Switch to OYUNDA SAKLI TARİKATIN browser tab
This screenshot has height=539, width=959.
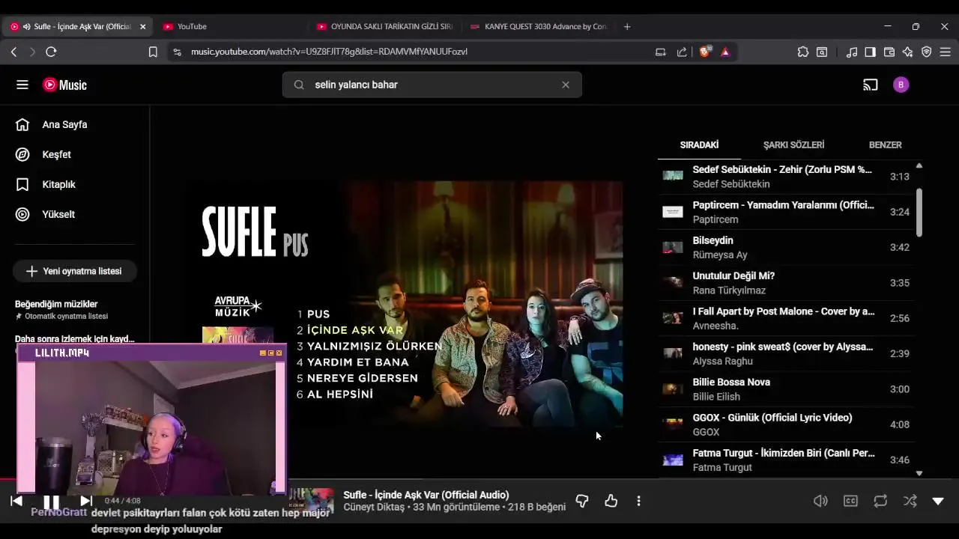[x=385, y=26]
